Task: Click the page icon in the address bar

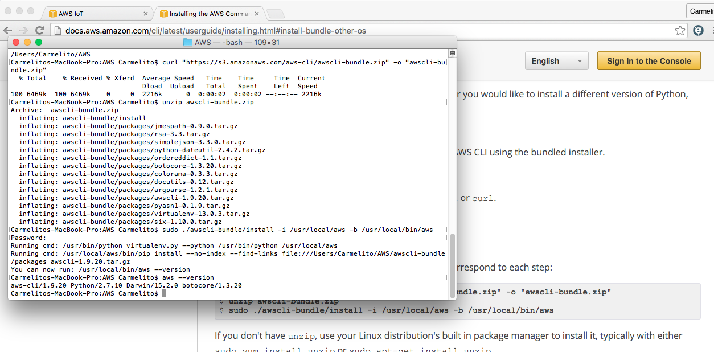Action: 58,31
